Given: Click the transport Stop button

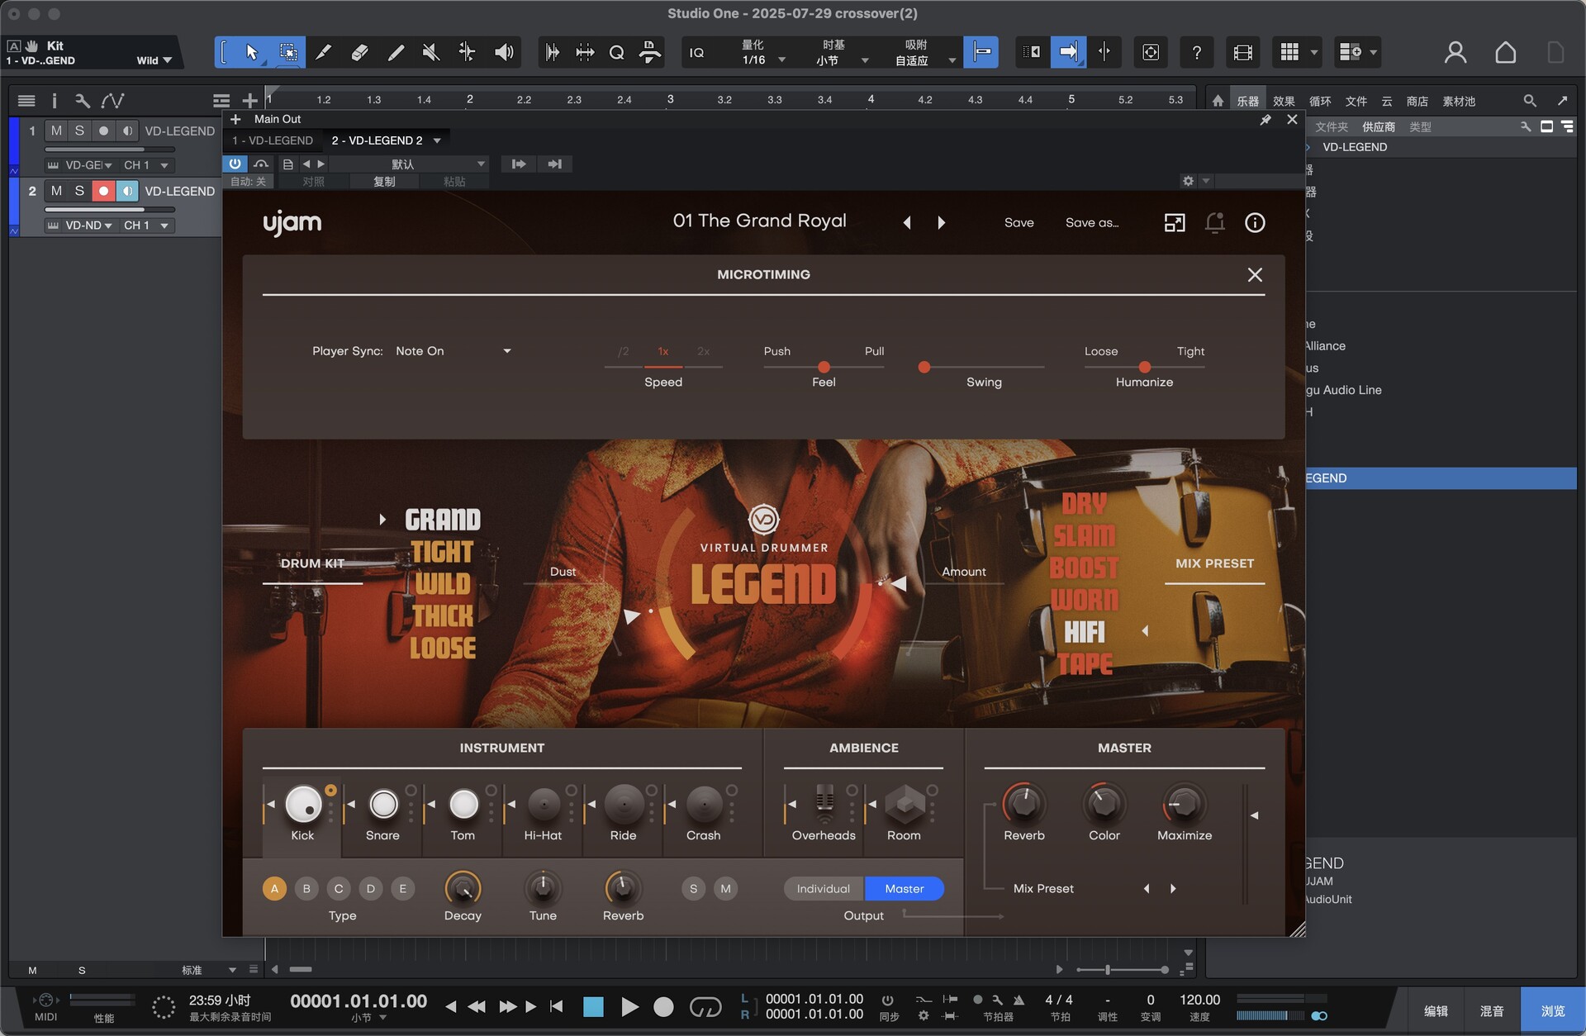Looking at the screenshot, I should [x=593, y=1006].
